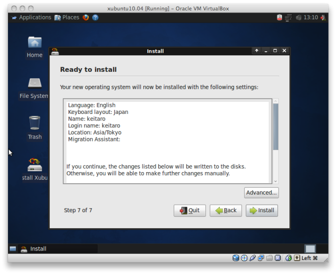Open the help icon in top panel

click(x=95, y=18)
